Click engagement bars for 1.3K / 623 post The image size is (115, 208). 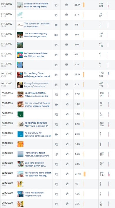coord(108,75)
